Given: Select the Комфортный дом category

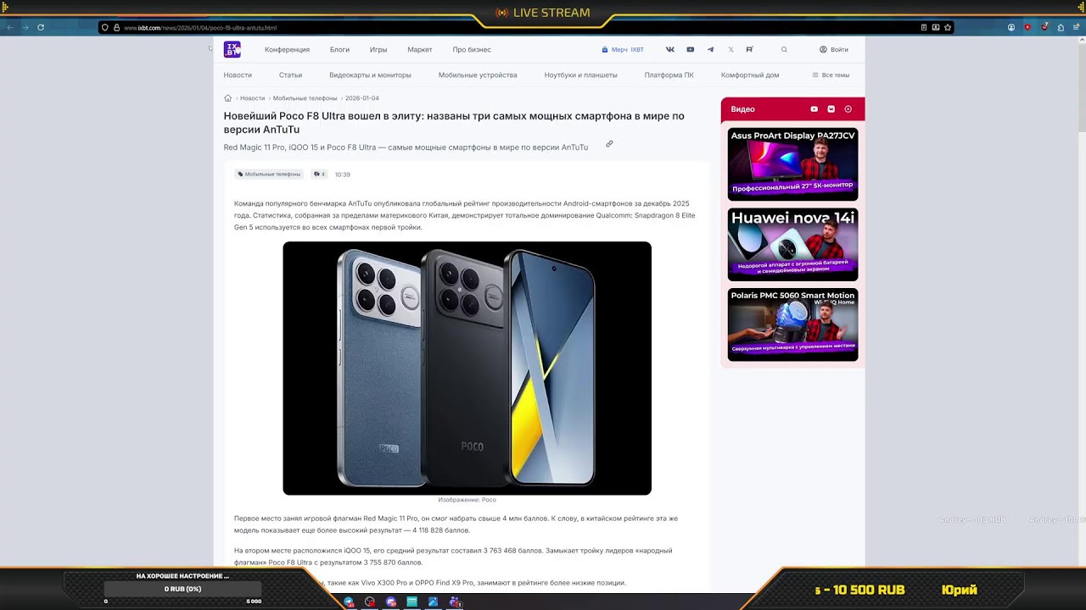Looking at the screenshot, I should 750,75.
